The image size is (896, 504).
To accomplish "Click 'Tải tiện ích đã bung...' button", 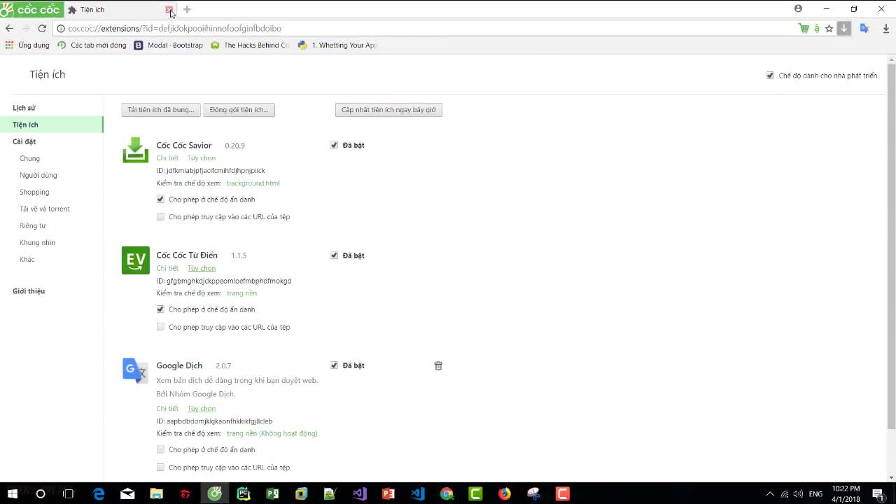I will 161,110.
